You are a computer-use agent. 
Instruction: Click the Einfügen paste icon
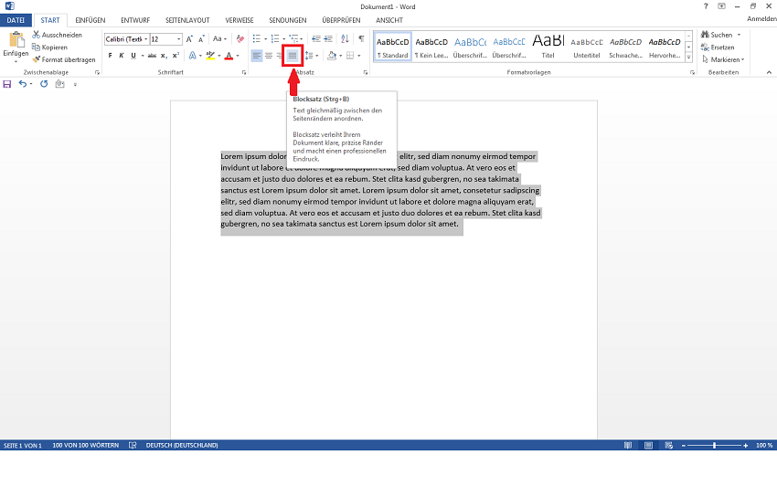16,40
